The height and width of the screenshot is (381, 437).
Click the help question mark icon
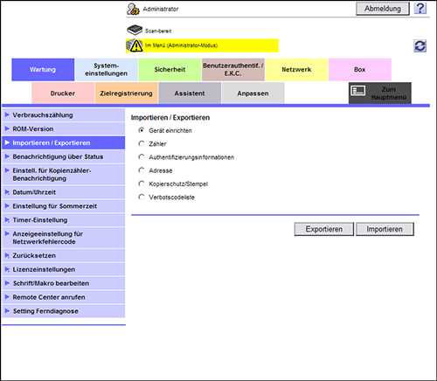click(x=420, y=9)
